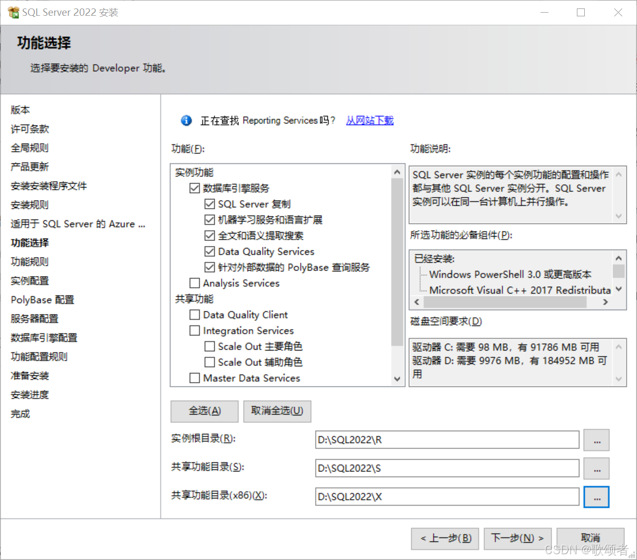Check Scale Out 辅助角色 option

209,362
